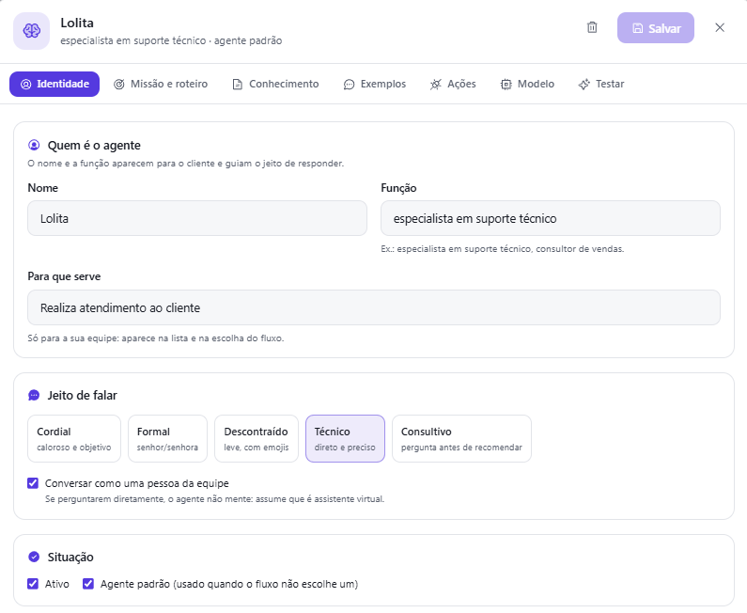Click the Para que serve field
This screenshot has width=747, height=613.
tap(374, 307)
